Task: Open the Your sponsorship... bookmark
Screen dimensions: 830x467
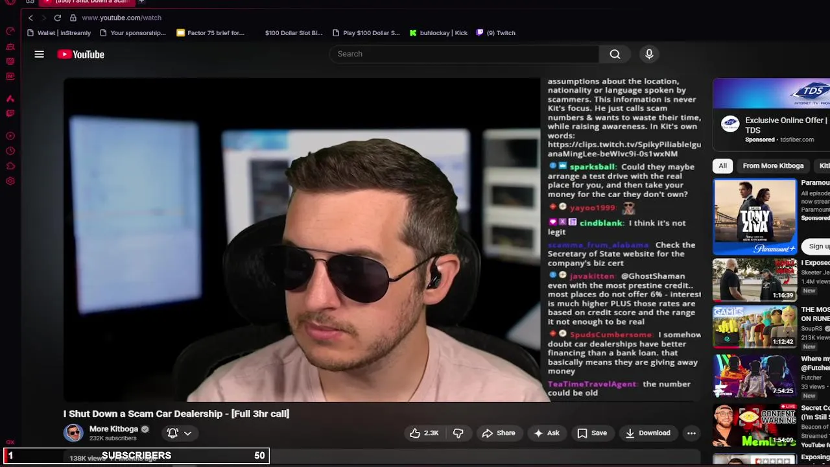Action: coord(133,32)
